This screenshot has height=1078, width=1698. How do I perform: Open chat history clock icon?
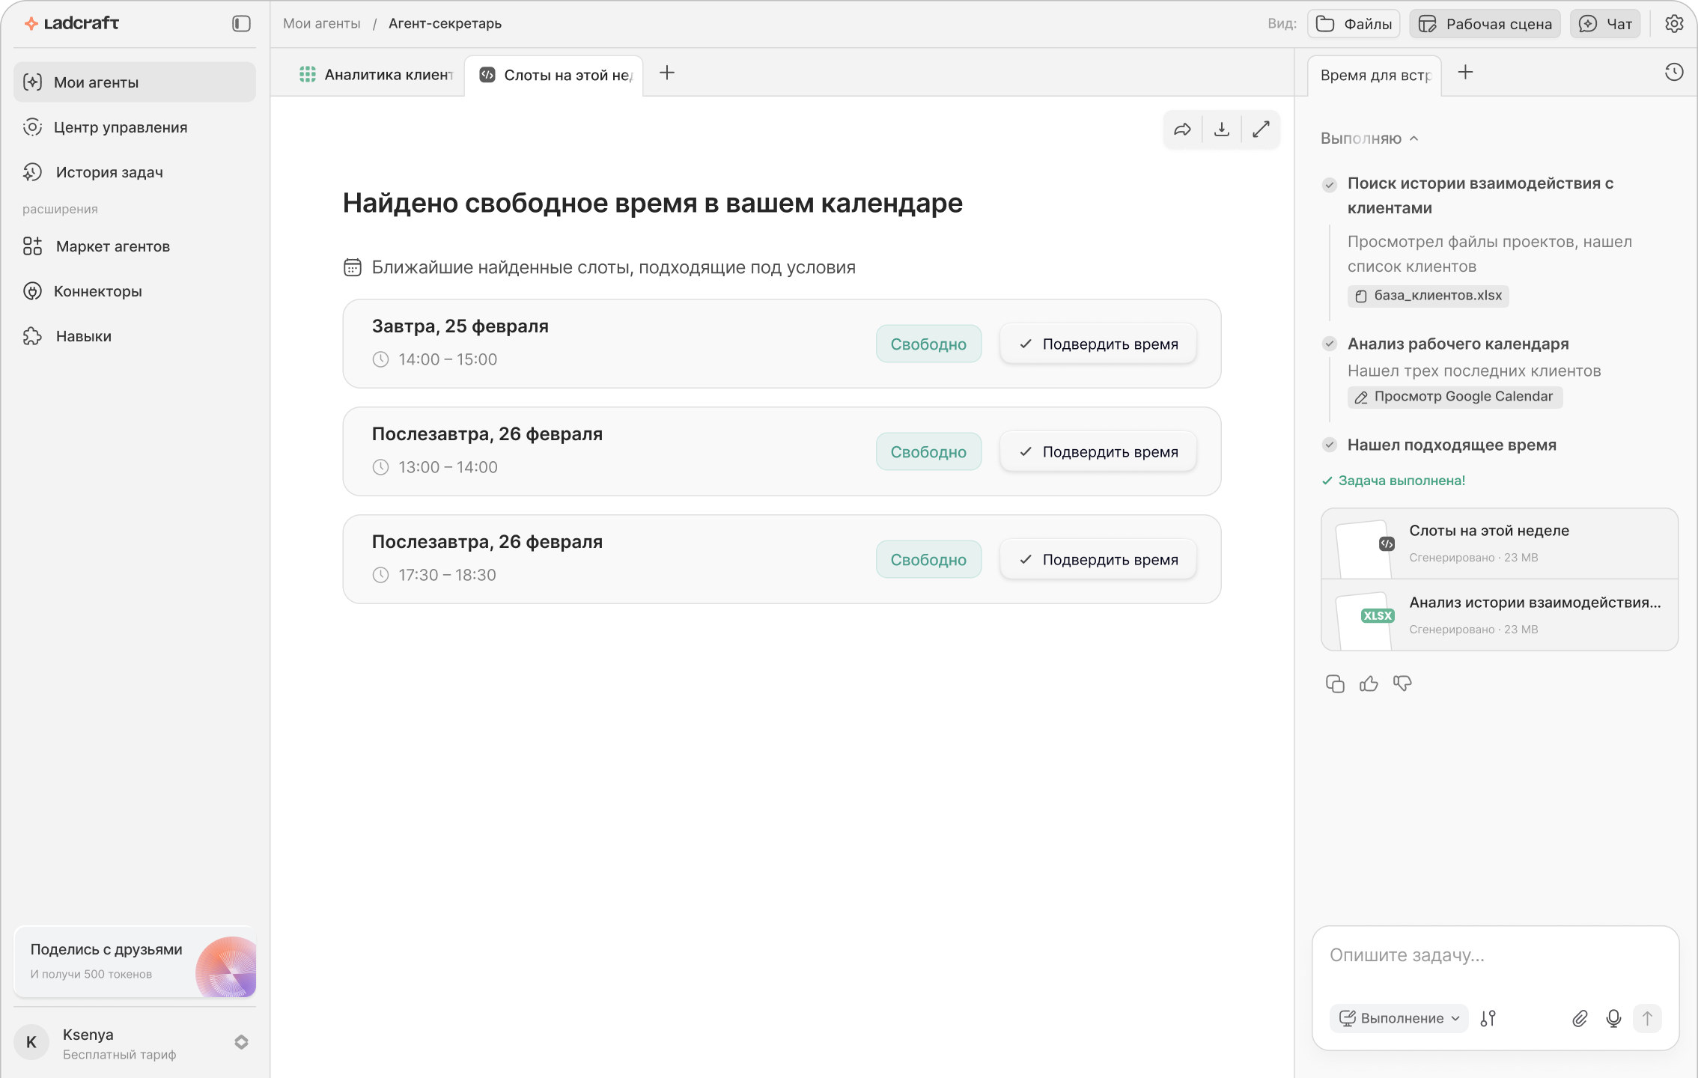(1674, 73)
